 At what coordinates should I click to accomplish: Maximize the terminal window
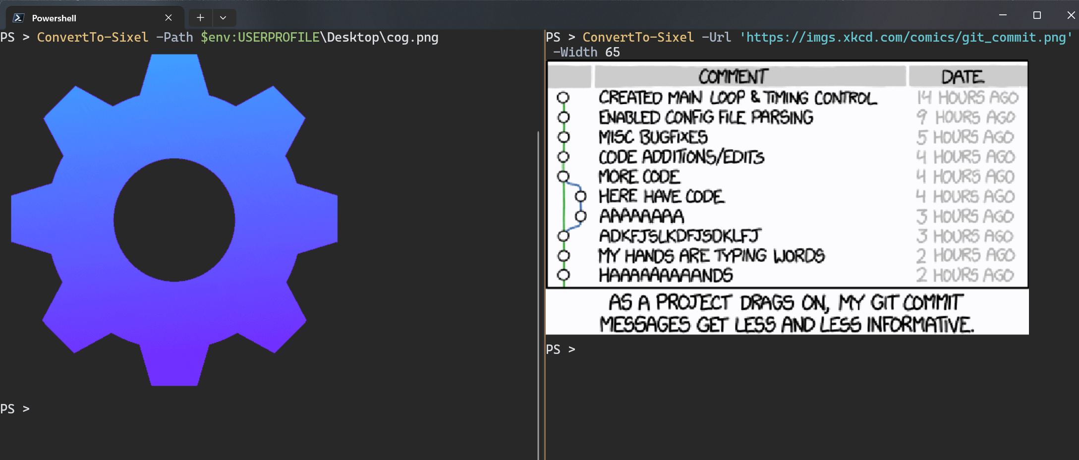[x=1037, y=15]
